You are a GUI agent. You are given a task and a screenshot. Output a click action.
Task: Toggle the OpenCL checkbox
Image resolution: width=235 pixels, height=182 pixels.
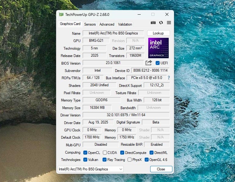85,152
